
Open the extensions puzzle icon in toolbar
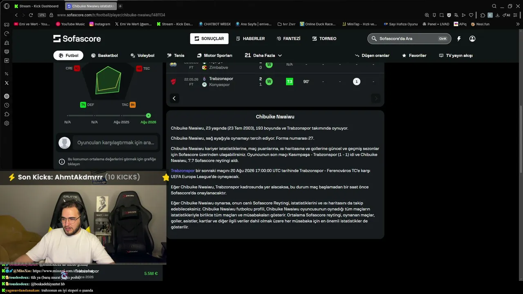483,15
